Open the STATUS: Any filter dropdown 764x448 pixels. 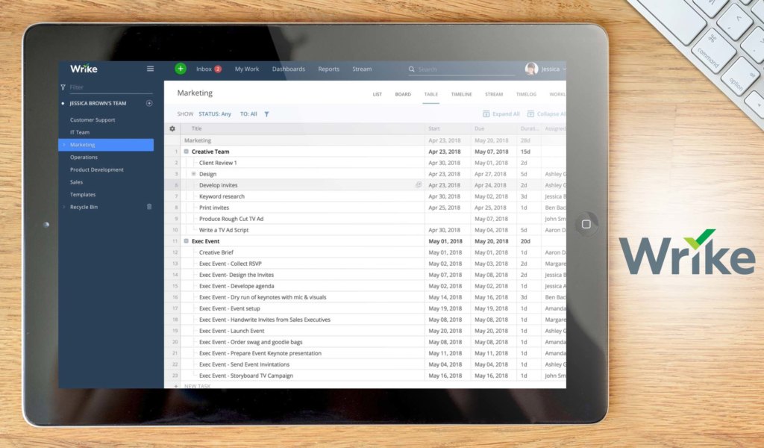click(x=215, y=113)
